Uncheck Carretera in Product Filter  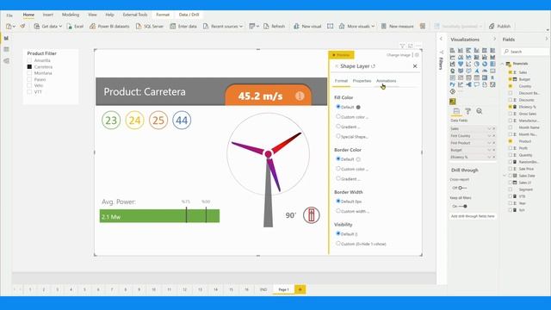pos(29,67)
